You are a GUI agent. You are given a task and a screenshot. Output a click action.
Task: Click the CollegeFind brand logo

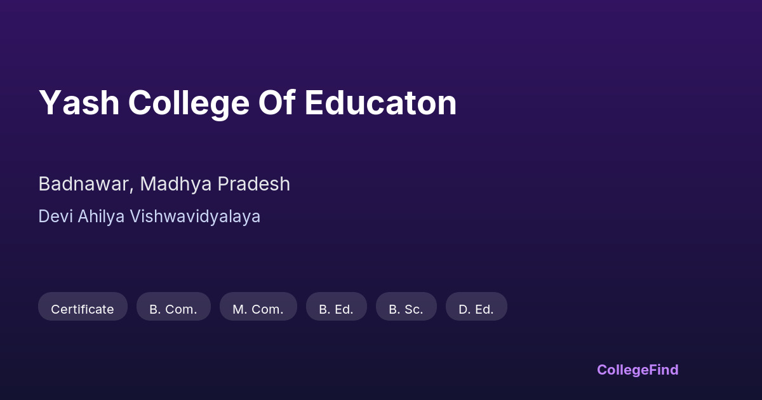tap(638, 370)
